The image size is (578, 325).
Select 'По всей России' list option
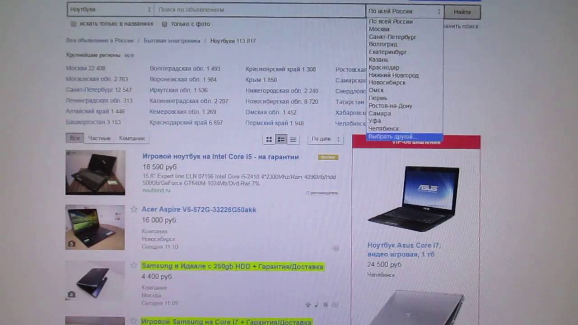pyautogui.click(x=391, y=22)
